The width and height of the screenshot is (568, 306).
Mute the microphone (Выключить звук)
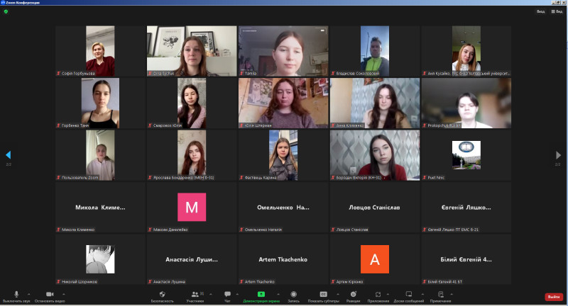click(16, 294)
